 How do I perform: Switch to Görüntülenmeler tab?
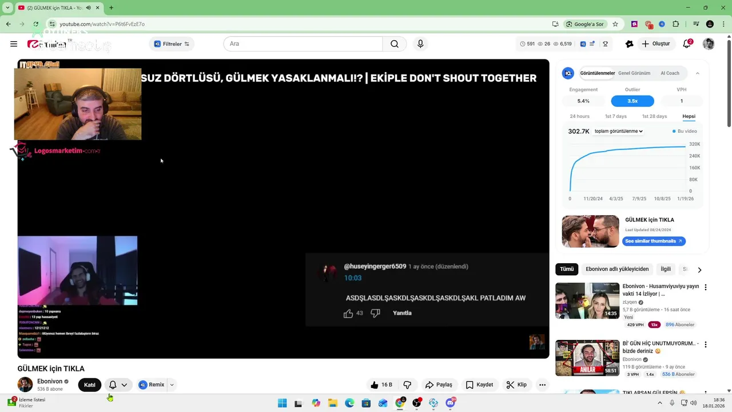pyautogui.click(x=598, y=73)
